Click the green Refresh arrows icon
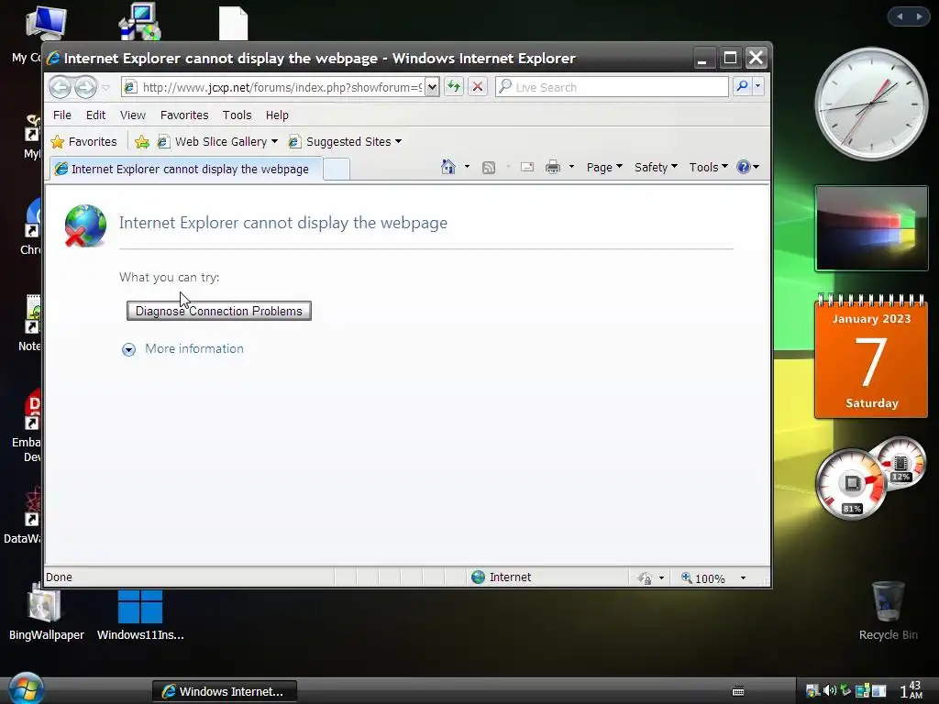939x704 pixels. 454,87
